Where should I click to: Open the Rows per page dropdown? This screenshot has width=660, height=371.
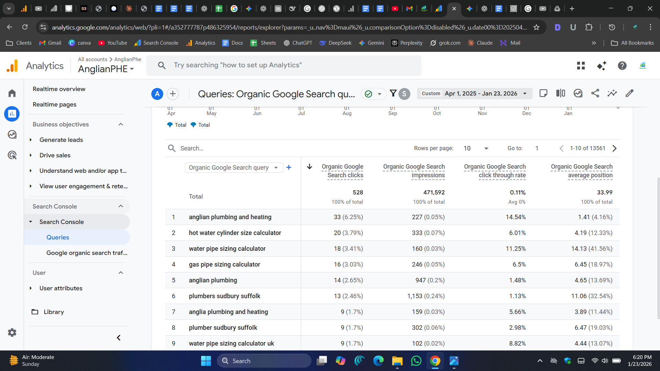click(x=476, y=148)
